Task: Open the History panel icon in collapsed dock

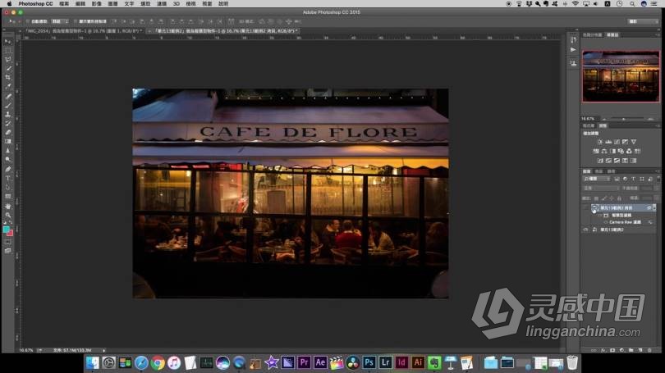Action: click(573, 39)
